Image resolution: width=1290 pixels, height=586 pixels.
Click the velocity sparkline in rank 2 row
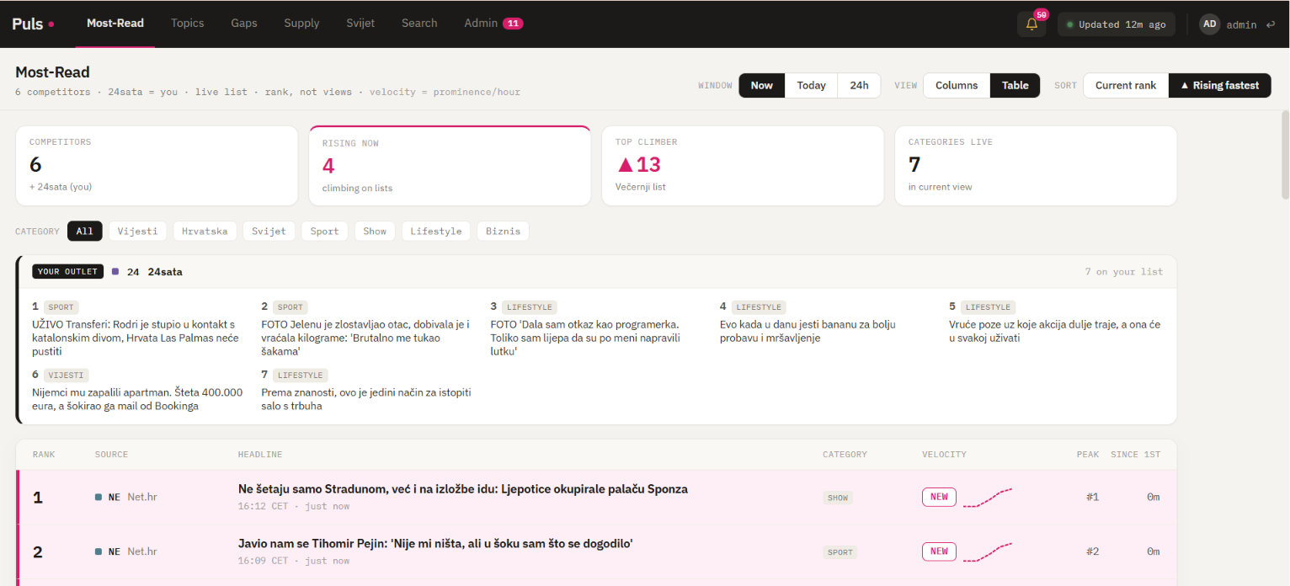pyautogui.click(x=987, y=551)
